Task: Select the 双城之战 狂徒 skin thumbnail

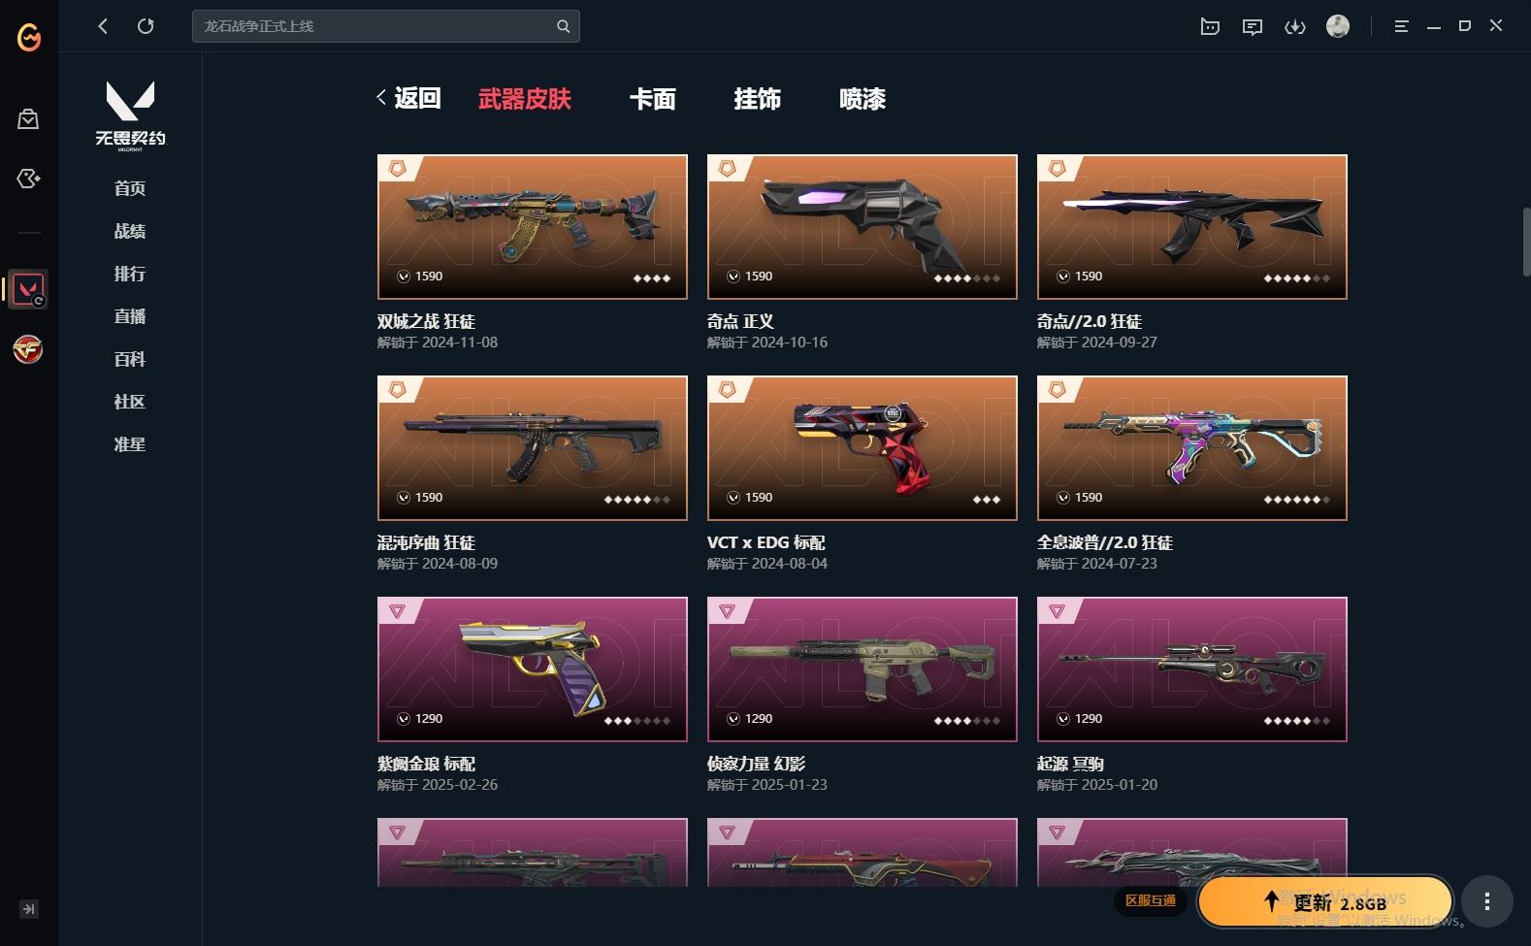Action: click(533, 227)
